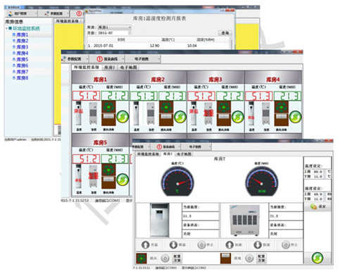Toggle the 通风 power switch in 库房7
The width and height of the screenshot is (338, 274).
tap(165, 259)
